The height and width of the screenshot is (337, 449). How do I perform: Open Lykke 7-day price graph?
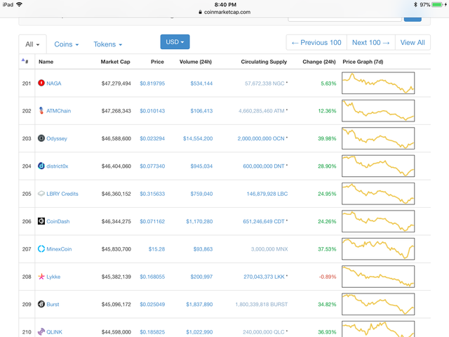pos(378,277)
